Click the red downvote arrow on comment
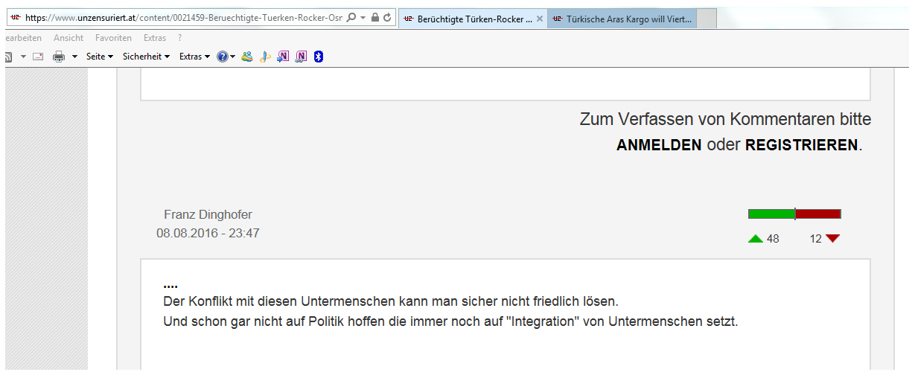This screenshot has height=375, width=915. coord(832,239)
